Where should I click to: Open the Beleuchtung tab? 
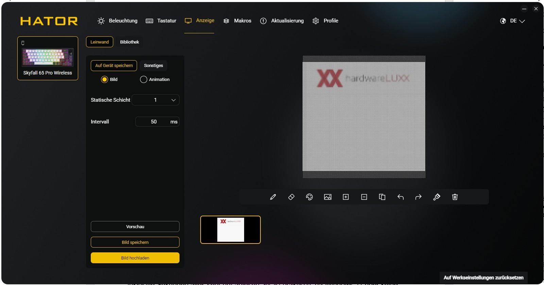[117, 21]
